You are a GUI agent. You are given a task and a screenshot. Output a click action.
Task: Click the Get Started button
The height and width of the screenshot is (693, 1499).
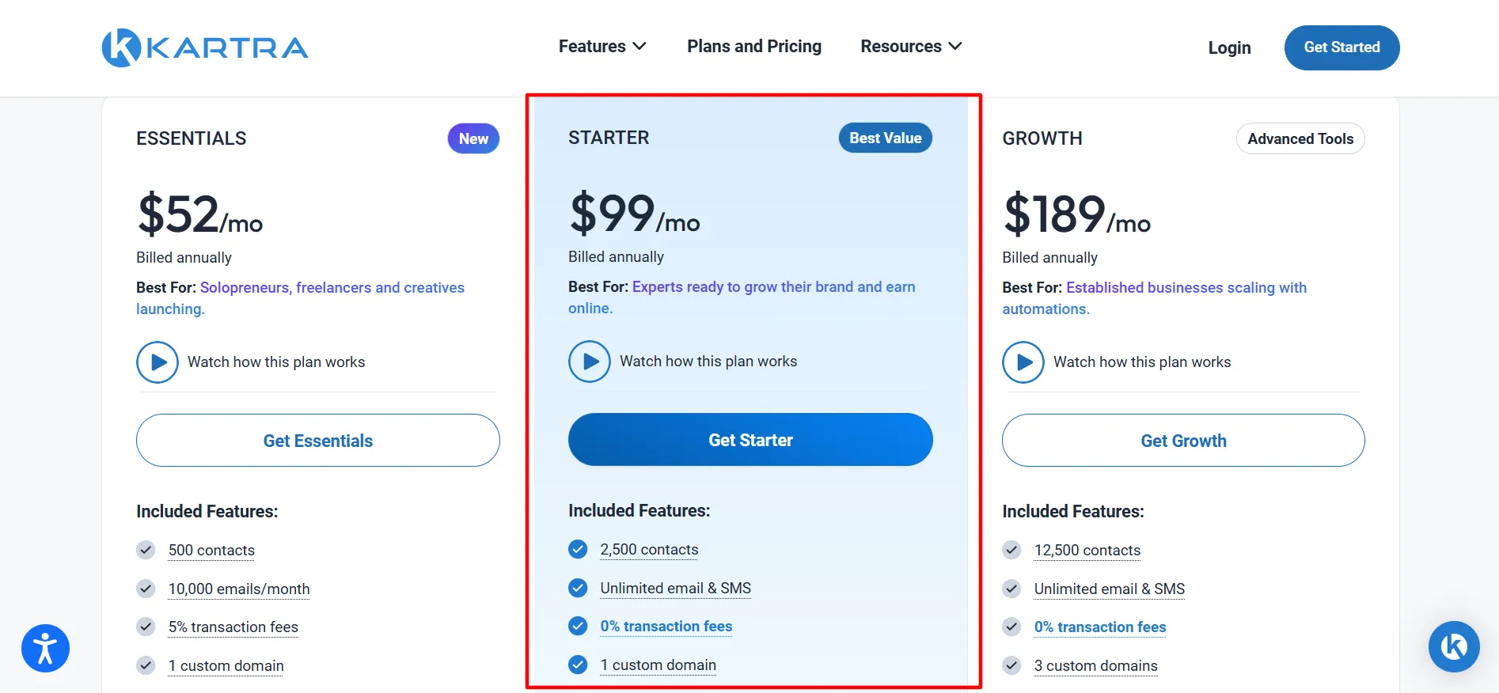[x=1342, y=47]
